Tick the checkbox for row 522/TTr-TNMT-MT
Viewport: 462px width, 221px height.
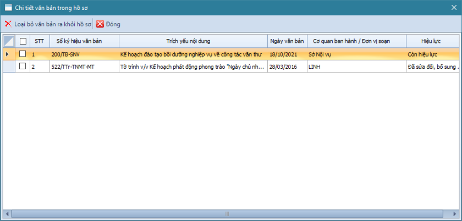coord(23,66)
